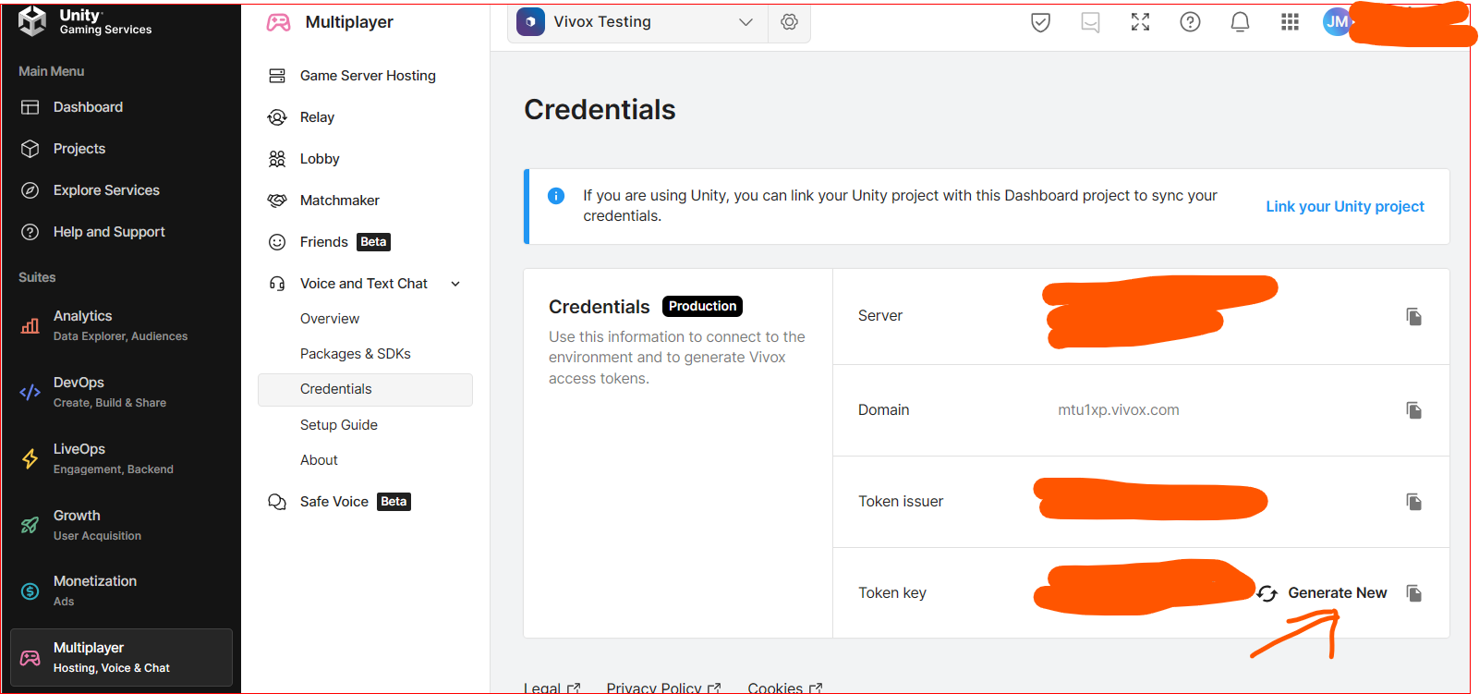Open the notifications bell

pos(1240,22)
